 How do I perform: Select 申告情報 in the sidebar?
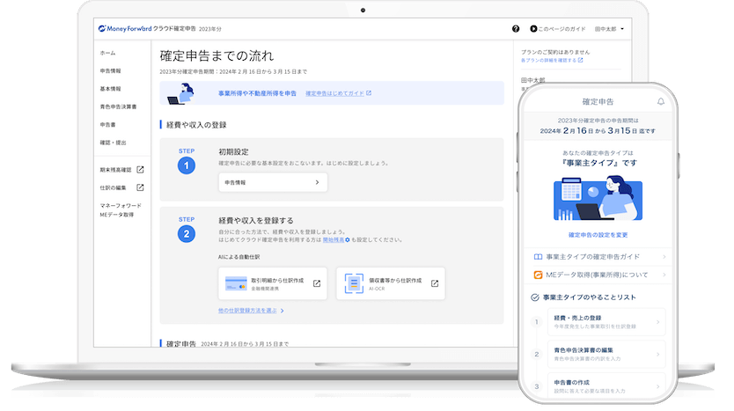tap(111, 70)
